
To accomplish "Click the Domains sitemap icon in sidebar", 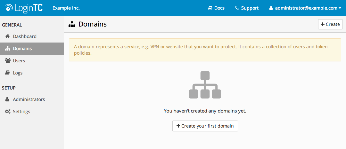I will click(x=8, y=49).
